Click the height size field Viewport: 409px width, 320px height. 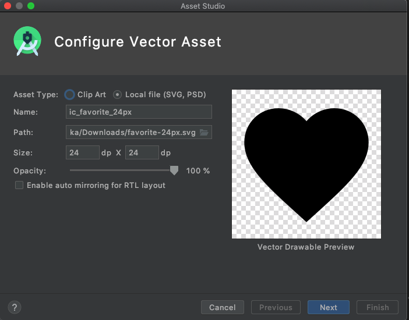click(x=142, y=152)
